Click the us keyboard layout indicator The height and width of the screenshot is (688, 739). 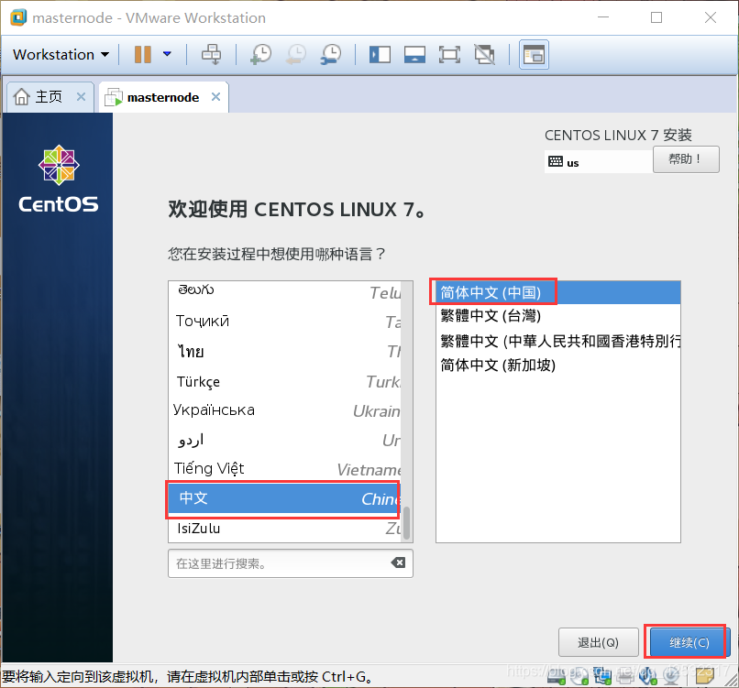click(598, 162)
